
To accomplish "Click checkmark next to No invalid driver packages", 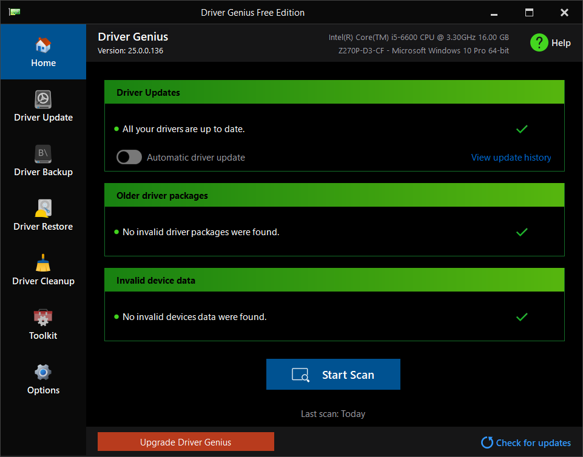I will (522, 232).
